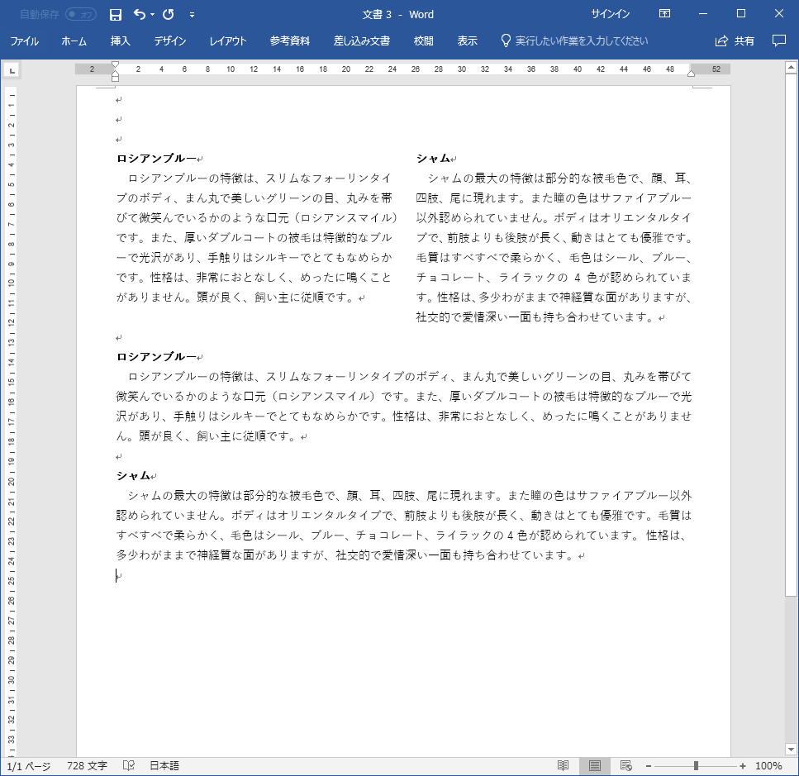Open the 挿入 ribbon tab
The height and width of the screenshot is (776, 799).
point(121,40)
